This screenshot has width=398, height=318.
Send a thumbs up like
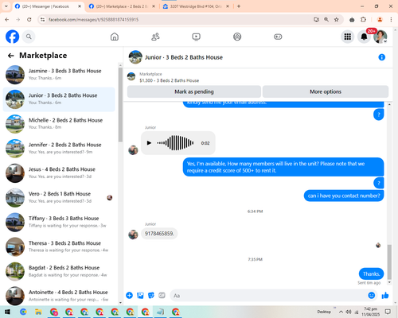click(385, 295)
